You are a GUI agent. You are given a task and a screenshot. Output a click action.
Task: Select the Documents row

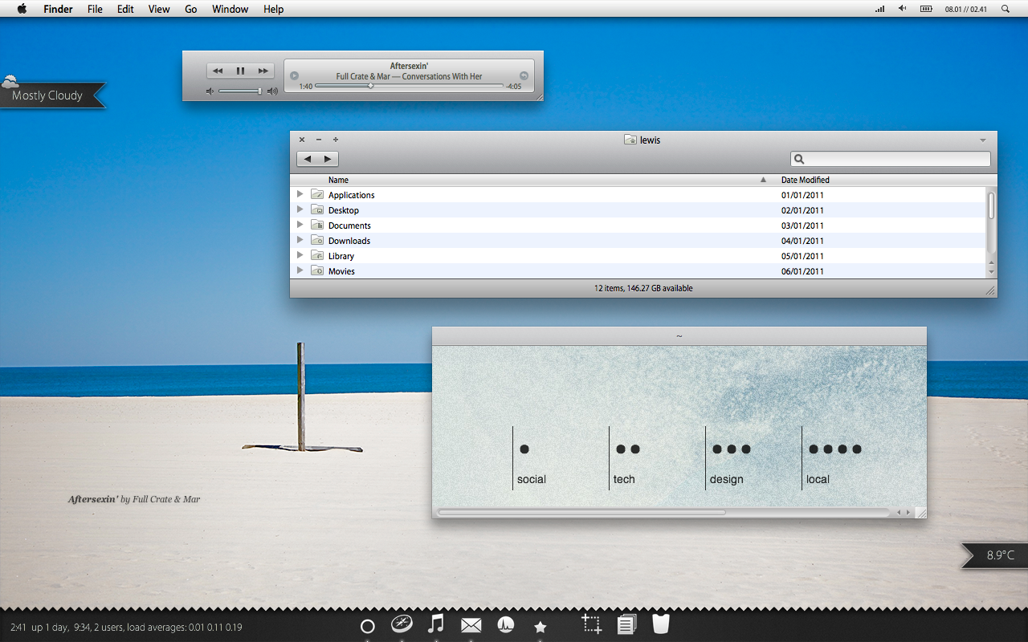tap(638, 226)
